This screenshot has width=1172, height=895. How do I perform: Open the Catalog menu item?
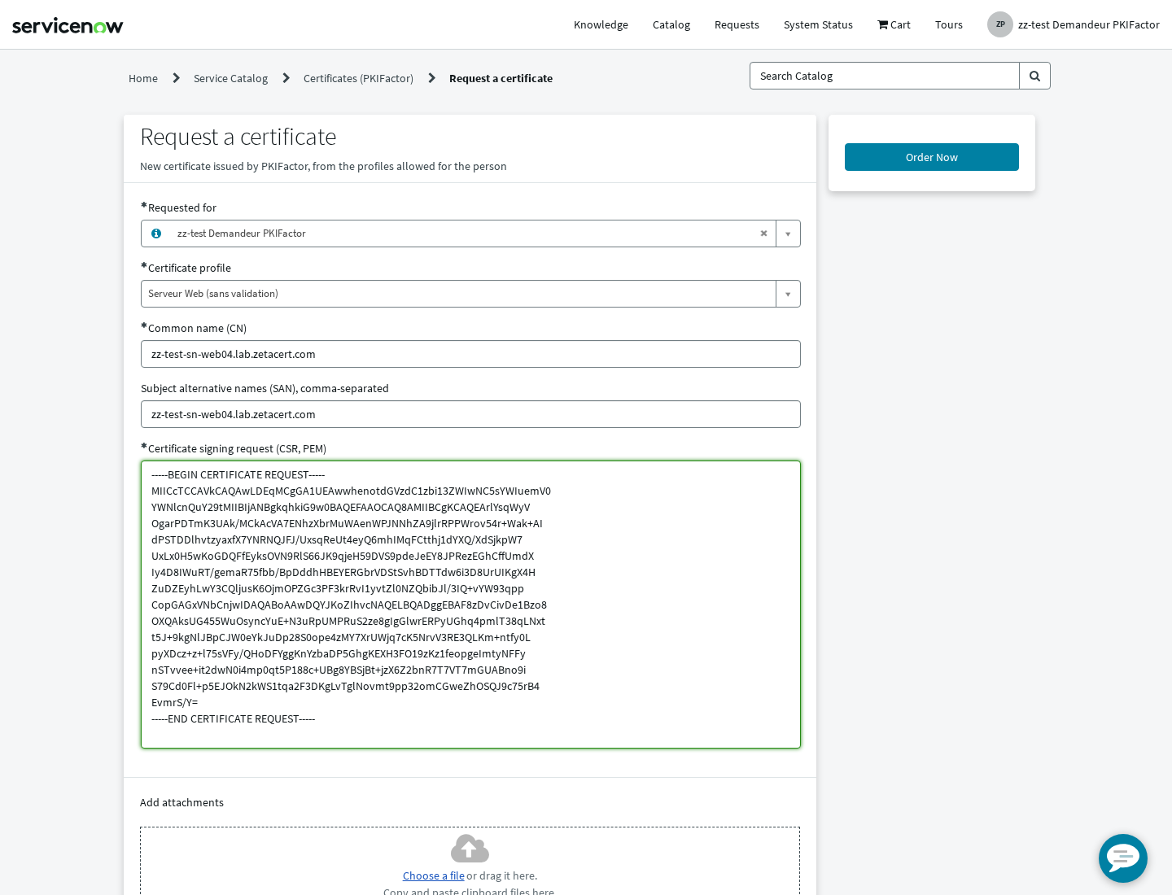pyautogui.click(x=671, y=24)
